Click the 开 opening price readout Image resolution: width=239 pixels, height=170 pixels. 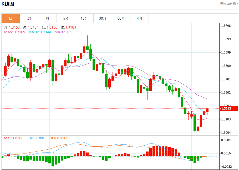(12, 27)
